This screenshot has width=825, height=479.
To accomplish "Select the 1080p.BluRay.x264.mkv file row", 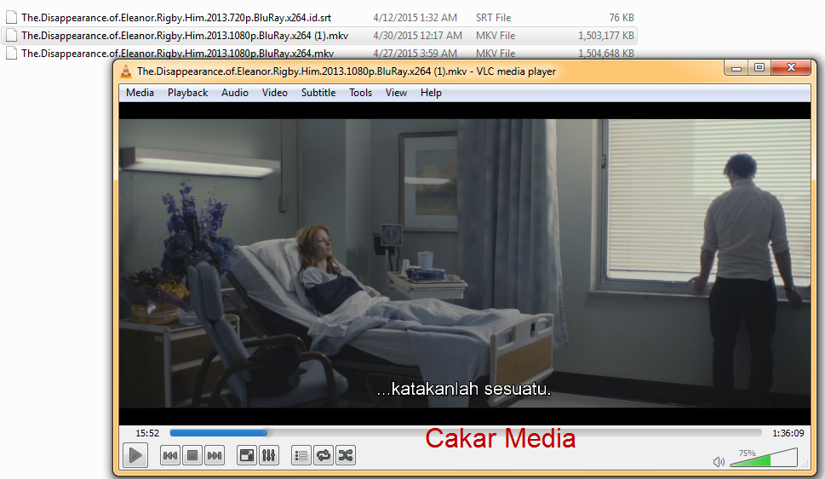I will click(x=318, y=53).
